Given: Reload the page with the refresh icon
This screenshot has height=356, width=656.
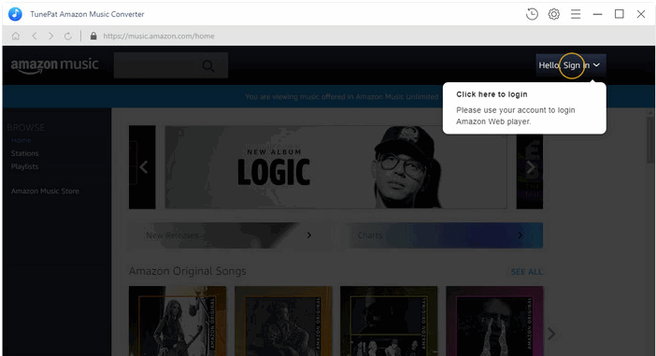Looking at the screenshot, I should 68,36.
